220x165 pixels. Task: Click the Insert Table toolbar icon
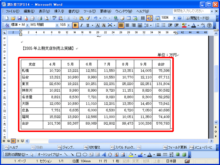(x=129, y=18)
